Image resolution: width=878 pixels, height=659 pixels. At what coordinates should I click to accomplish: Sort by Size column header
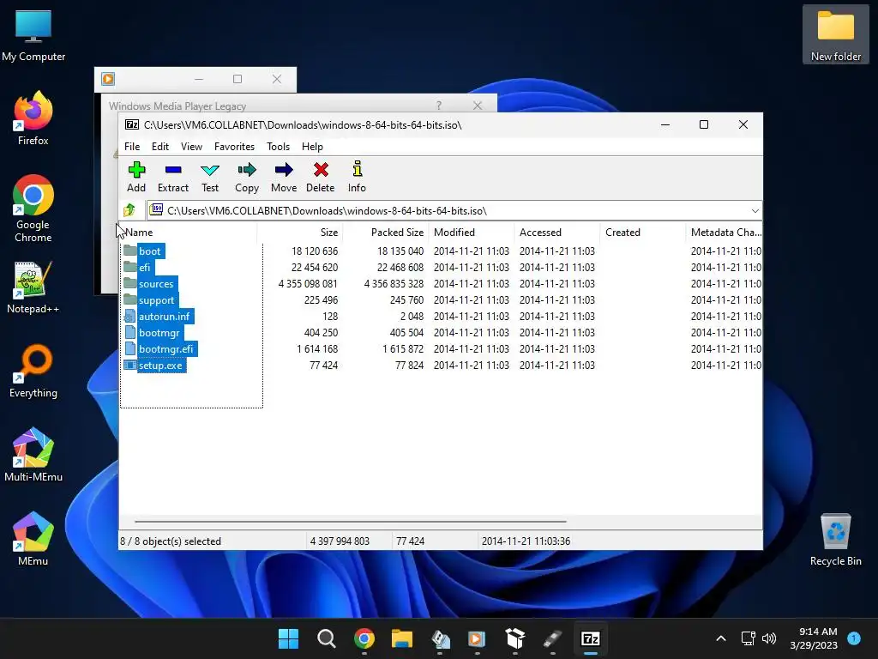pos(299,232)
